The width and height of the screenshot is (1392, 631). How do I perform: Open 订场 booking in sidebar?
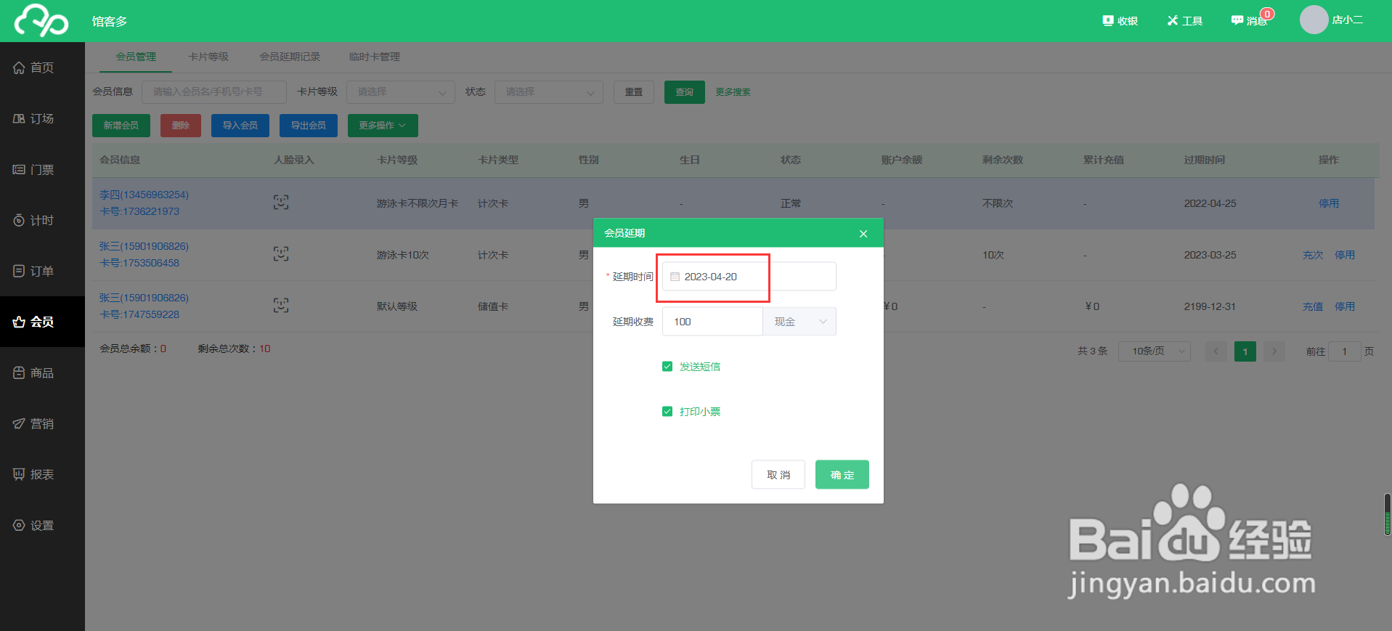click(x=42, y=118)
